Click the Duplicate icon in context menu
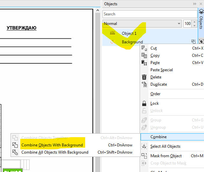The height and width of the screenshot is (172, 204). [144, 84]
